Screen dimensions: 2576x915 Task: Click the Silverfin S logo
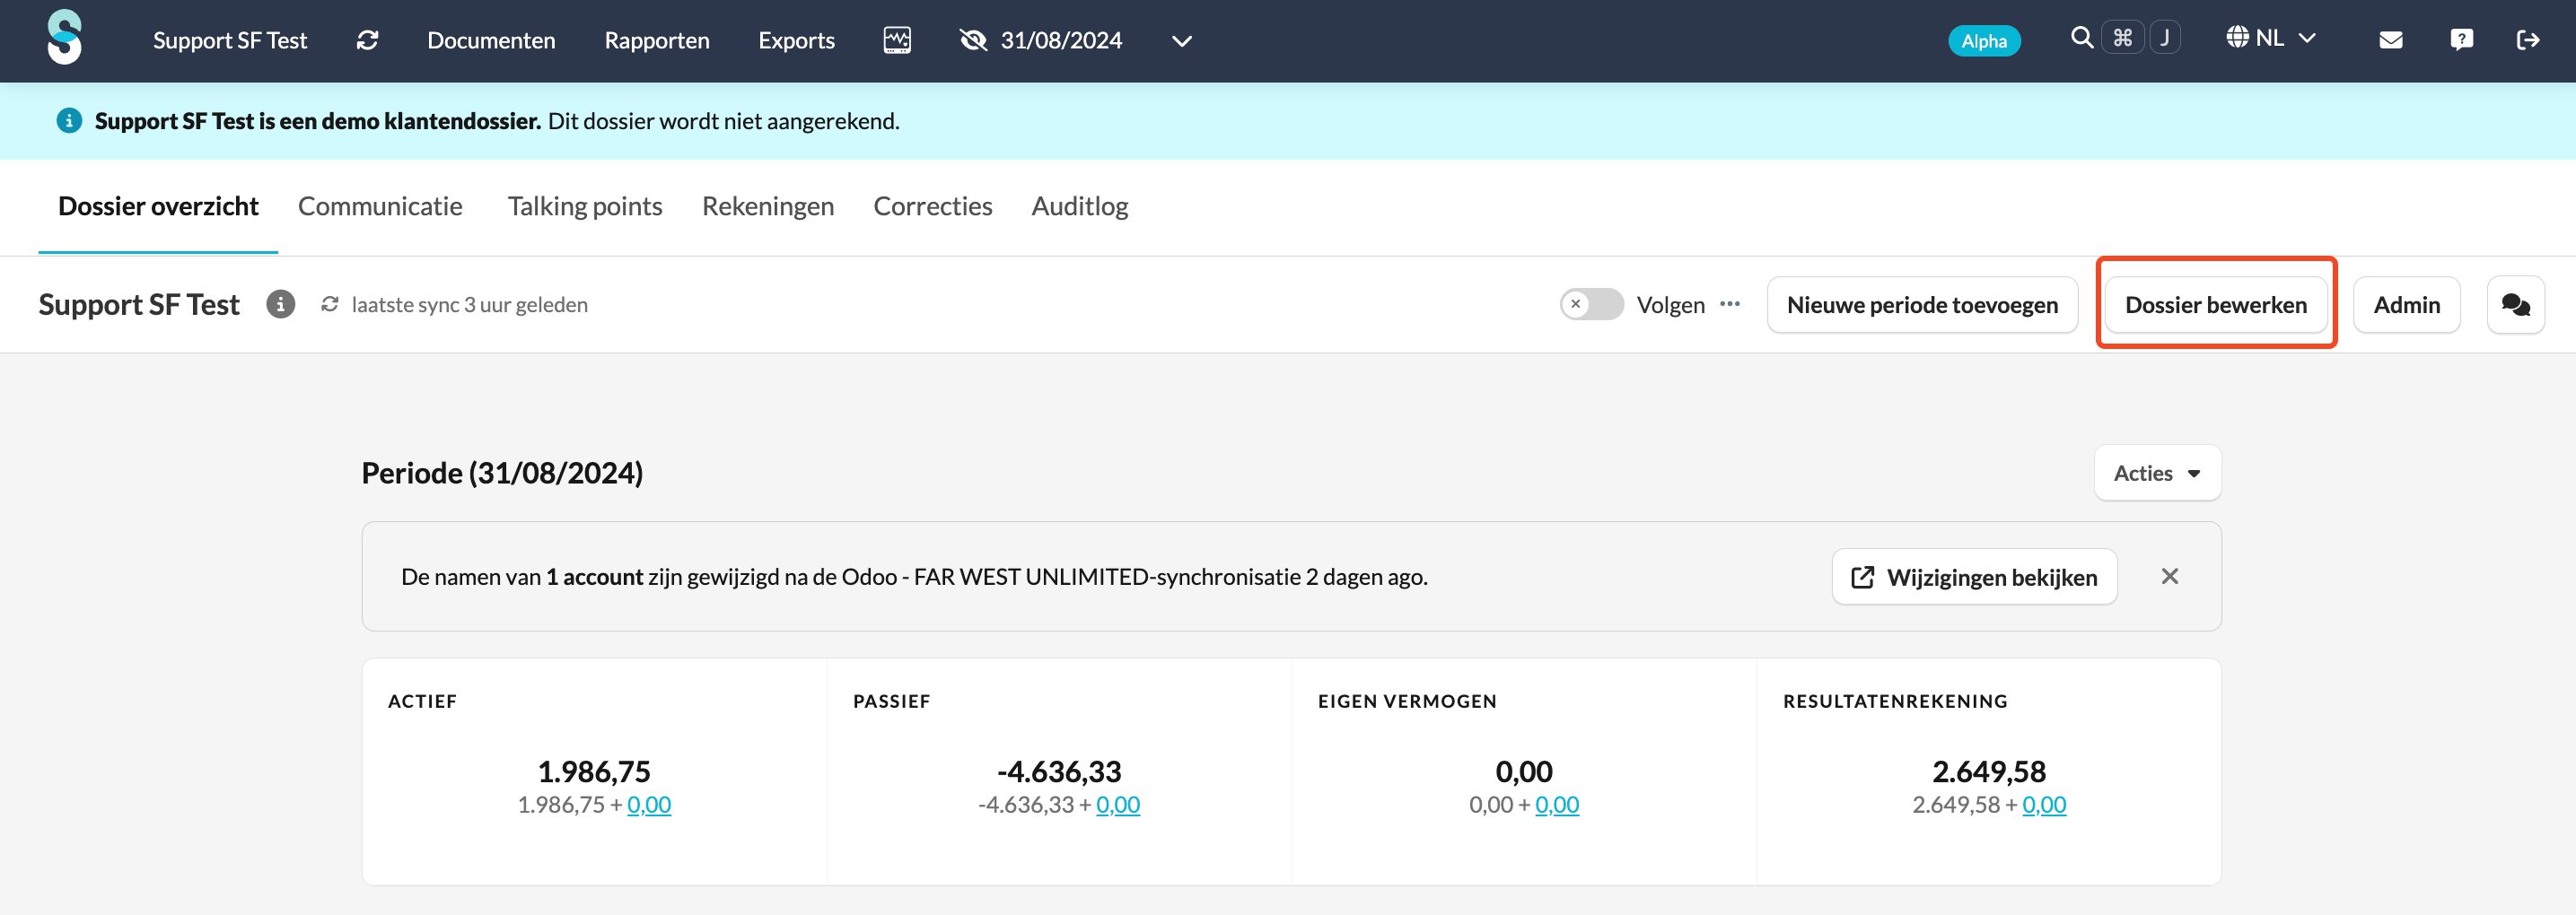[65, 38]
